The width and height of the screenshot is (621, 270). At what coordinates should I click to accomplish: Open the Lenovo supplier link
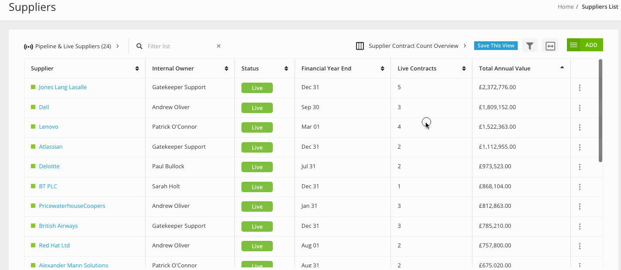tap(48, 127)
